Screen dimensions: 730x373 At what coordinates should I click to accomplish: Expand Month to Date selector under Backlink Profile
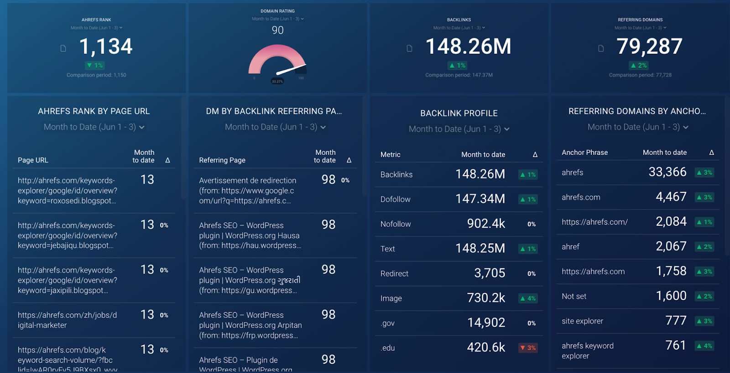point(459,129)
